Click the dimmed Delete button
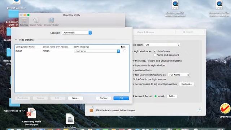The width and height of the screenshot is (231, 130). coord(40,98)
